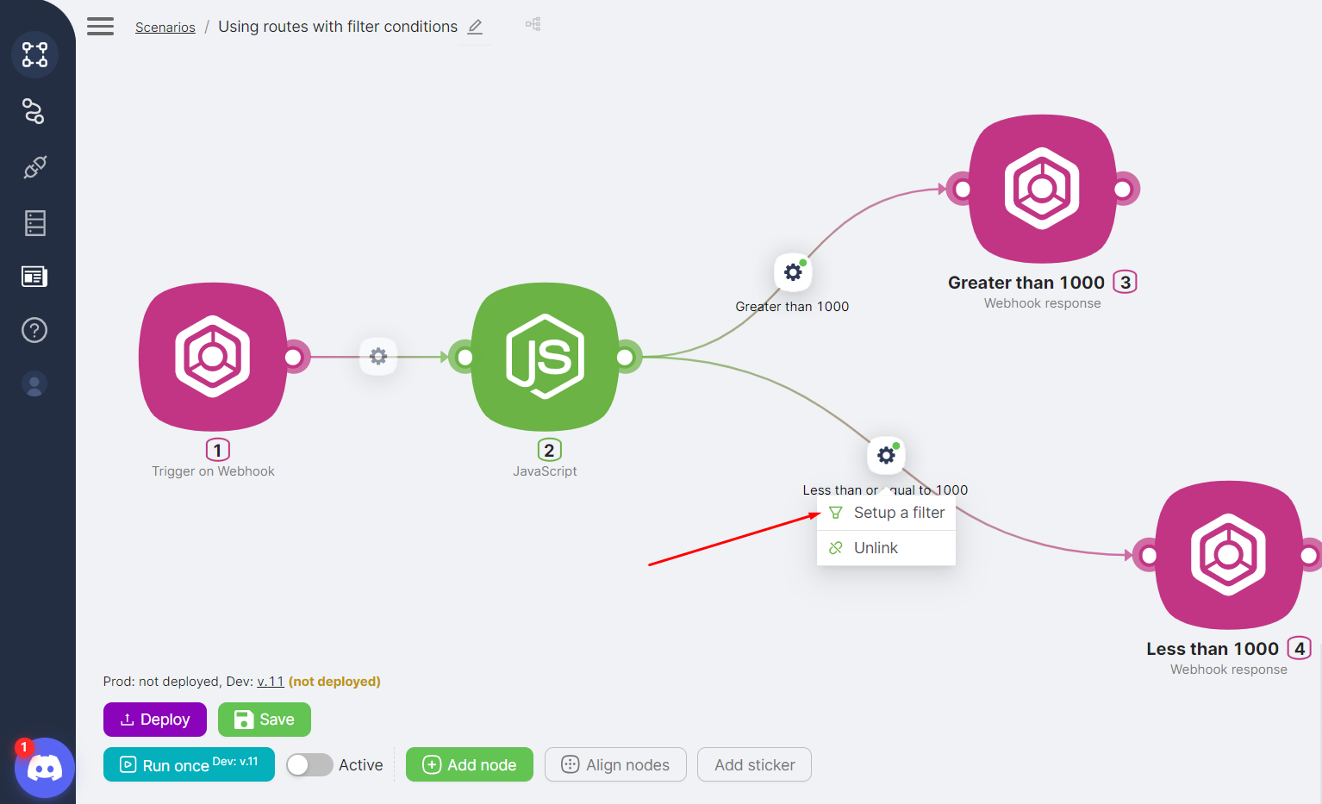The width and height of the screenshot is (1322, 804).
Task: Toggle the Active switch
Action: [x=309, y=765]
